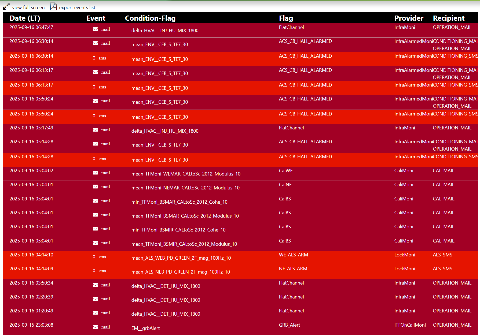The width and height of the screenshot is (480, 336).
Task: Click the Event column header
Action: 96,18
